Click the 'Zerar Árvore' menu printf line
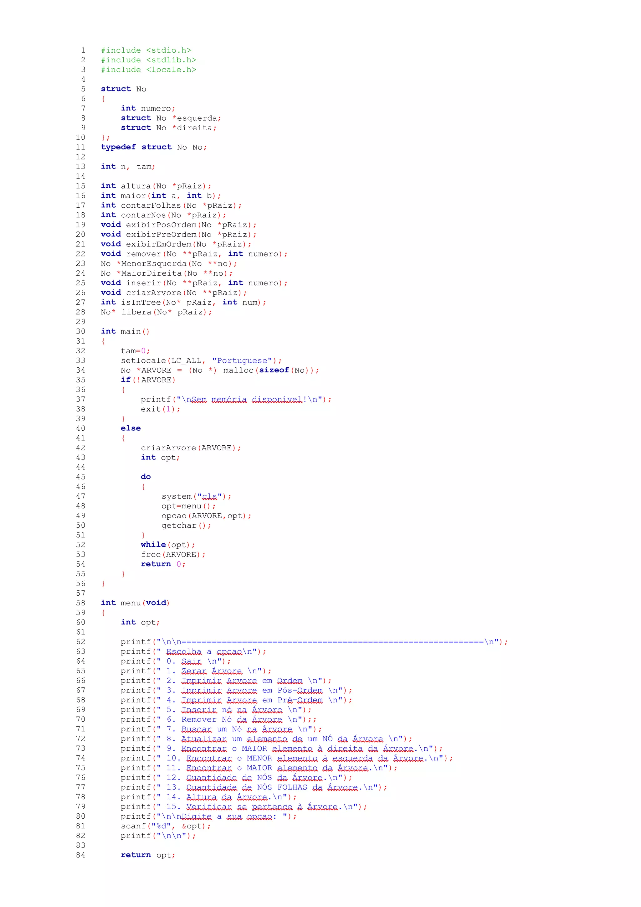This screenshot has width=641, height=907. pyautogui.click(x=196, y=671)
